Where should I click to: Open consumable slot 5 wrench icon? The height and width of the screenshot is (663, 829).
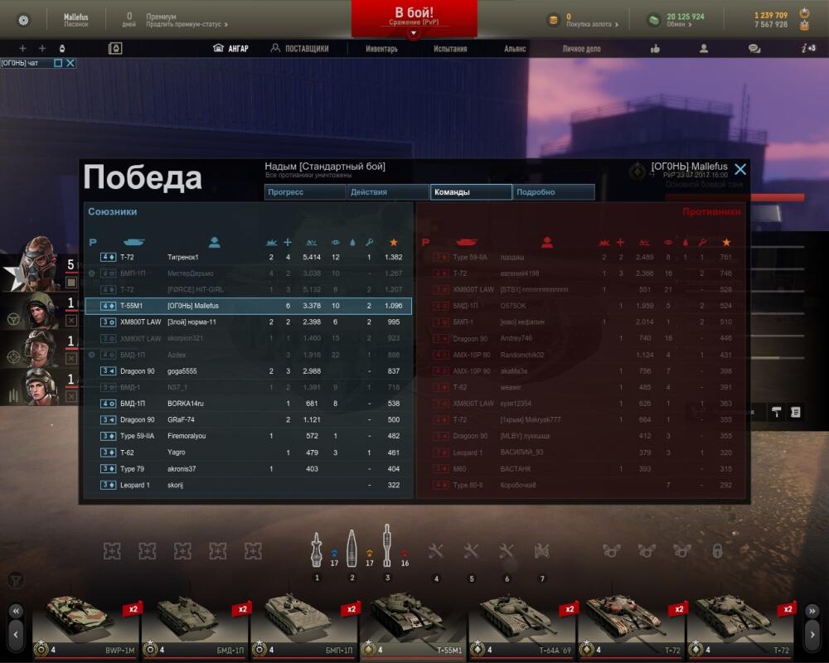tap(471, 551)
